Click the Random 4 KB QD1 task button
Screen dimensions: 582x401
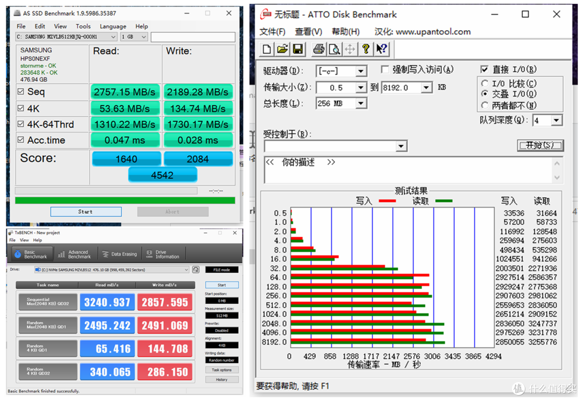[x=48, y=348]
